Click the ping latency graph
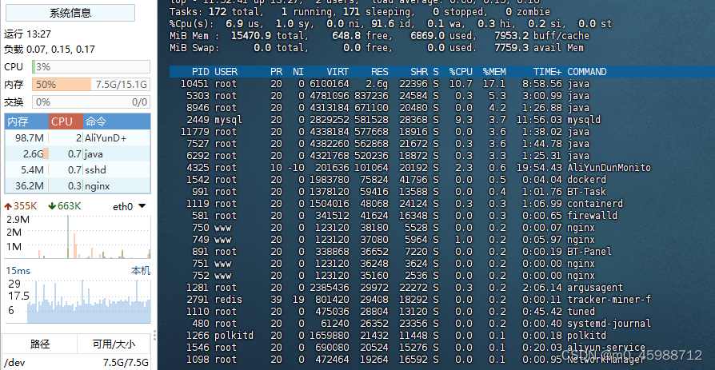This screenshot has width=715, height=370. 78,300
